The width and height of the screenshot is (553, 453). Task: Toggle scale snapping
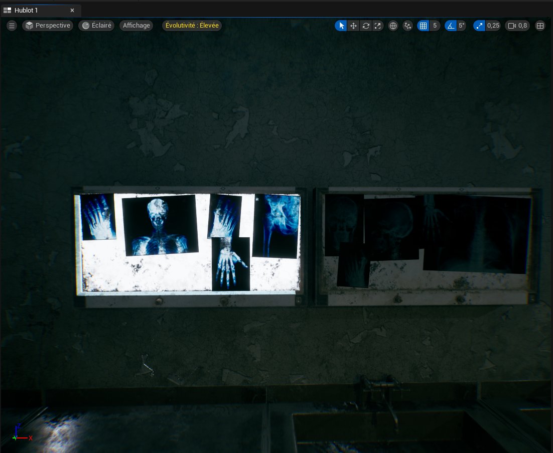[479, 26]
